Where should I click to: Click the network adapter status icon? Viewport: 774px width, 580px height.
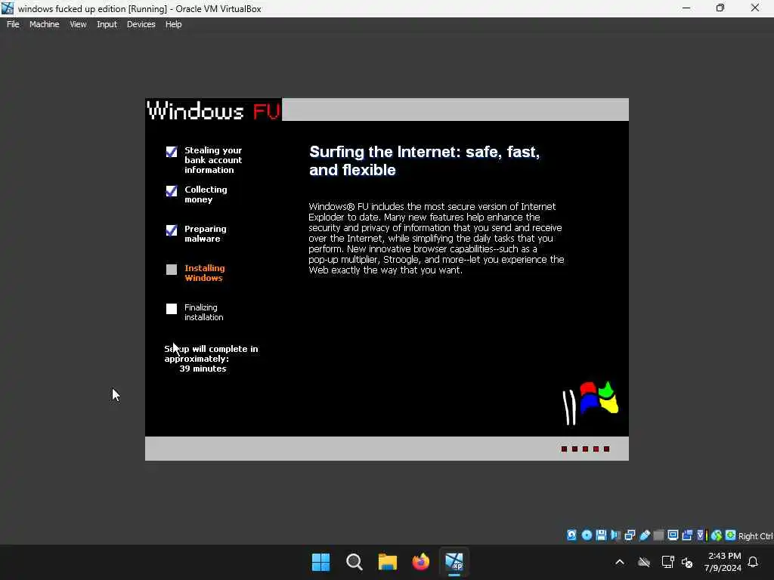coord(630,535)
